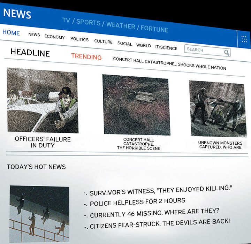Click the HEADLINE section heading

pos(30,53)
